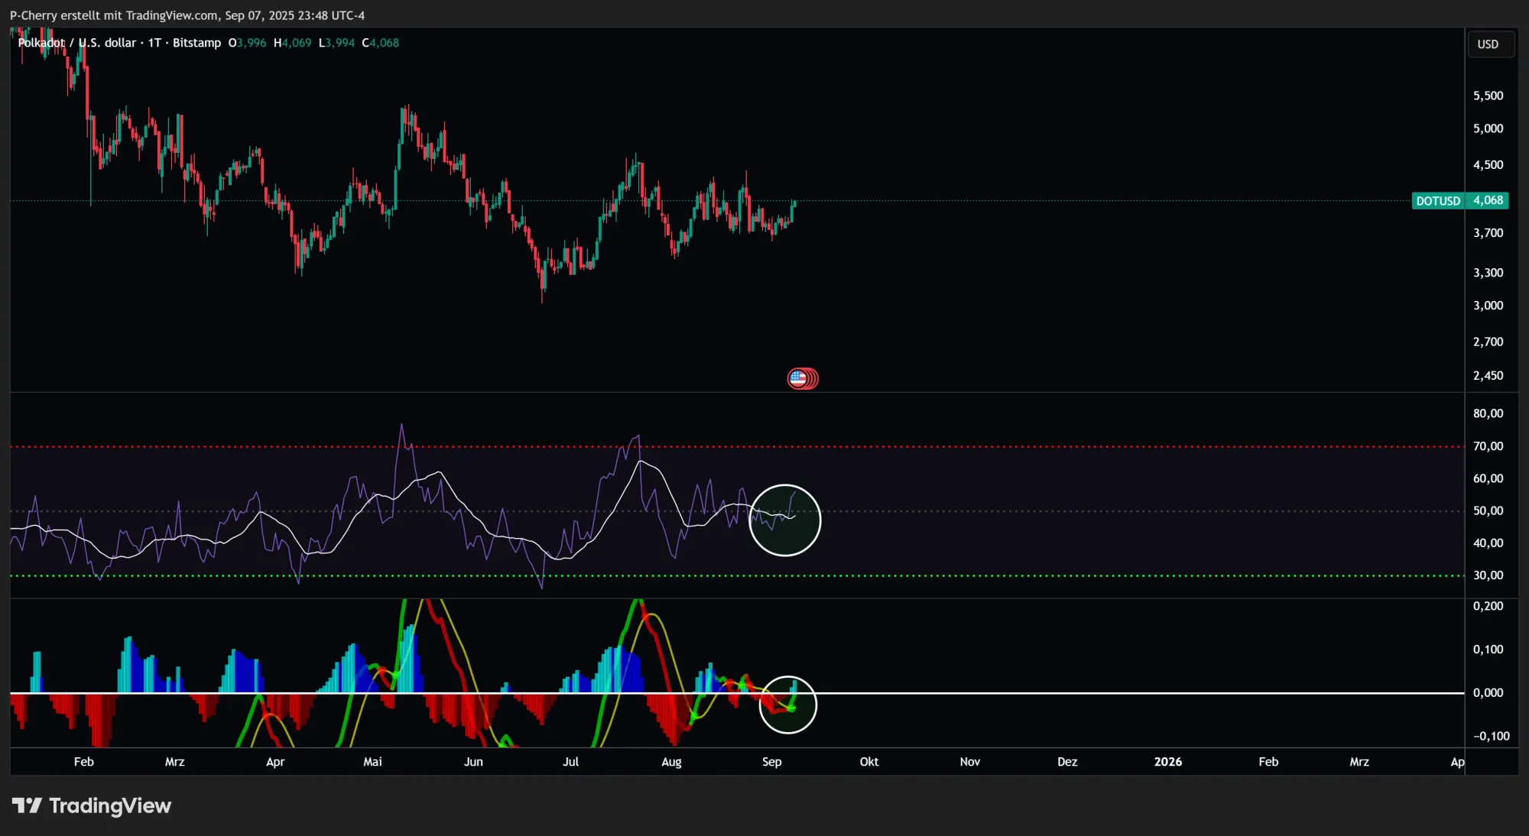Click the O3,996 open value in header

248,43
